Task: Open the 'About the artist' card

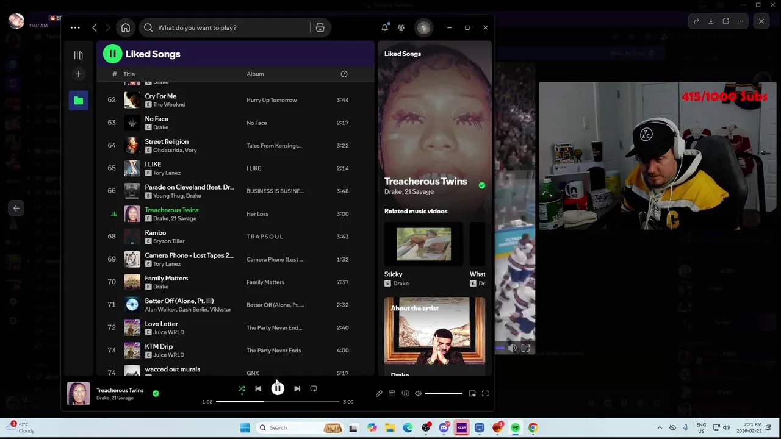Action: click(x=434, y=335)
